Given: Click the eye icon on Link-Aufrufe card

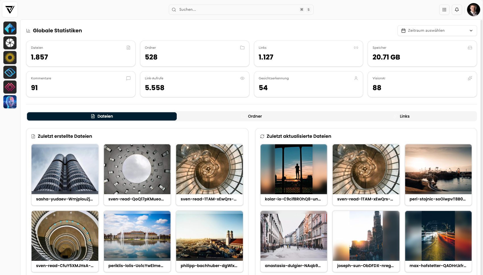Looking at the screenshot, I should coord(242,78).
